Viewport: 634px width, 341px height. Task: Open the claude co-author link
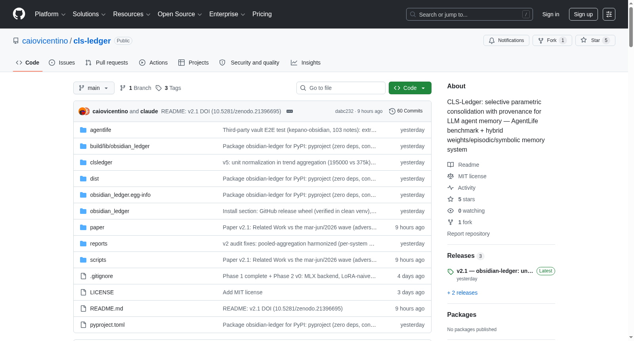(149, 111)
